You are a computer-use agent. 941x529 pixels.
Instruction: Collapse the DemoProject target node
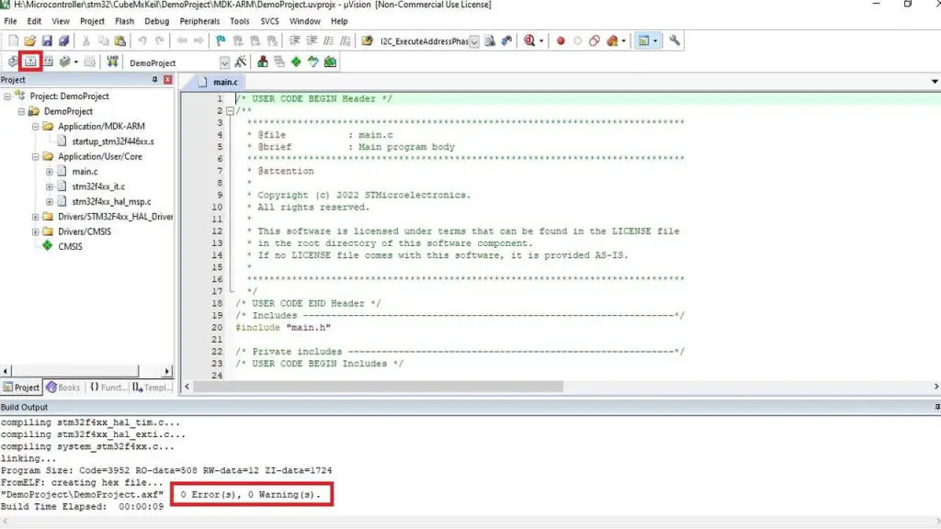pos(22,111)
